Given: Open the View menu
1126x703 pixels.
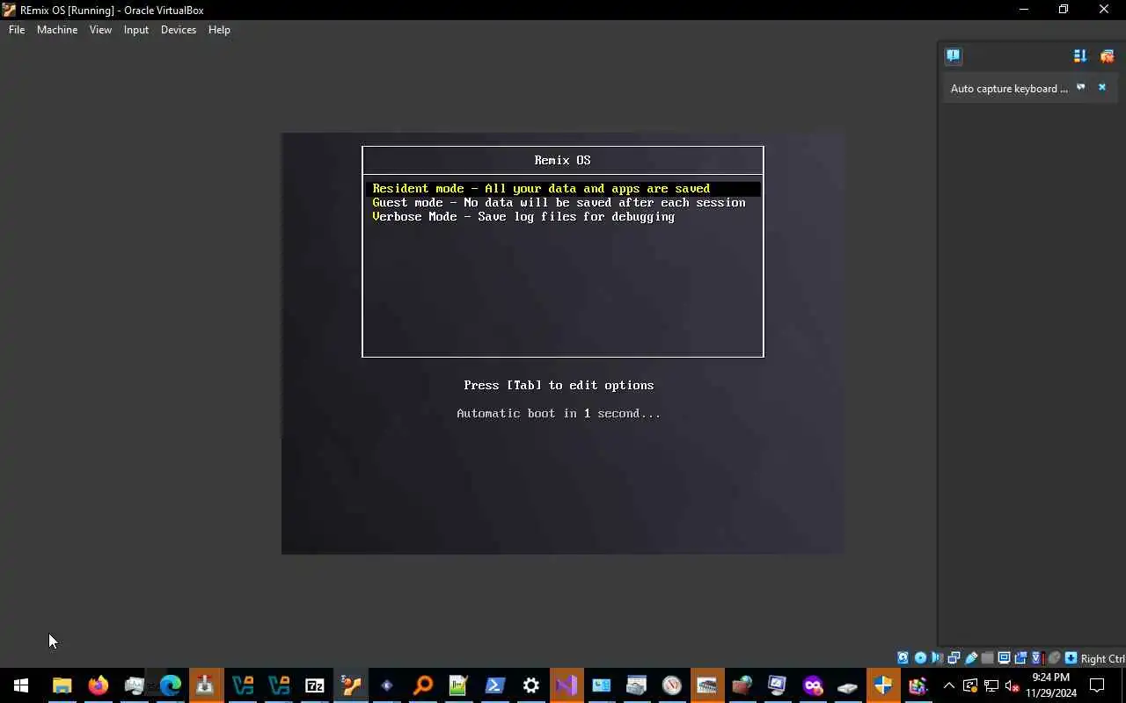Looking at the screenshot, I should tap(100, 30).
